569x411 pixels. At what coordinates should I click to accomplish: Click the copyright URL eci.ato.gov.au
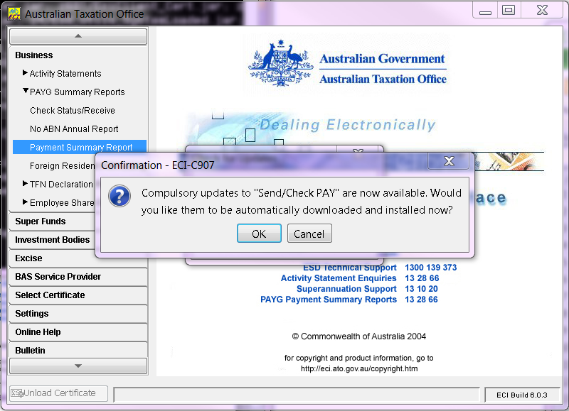359,368
